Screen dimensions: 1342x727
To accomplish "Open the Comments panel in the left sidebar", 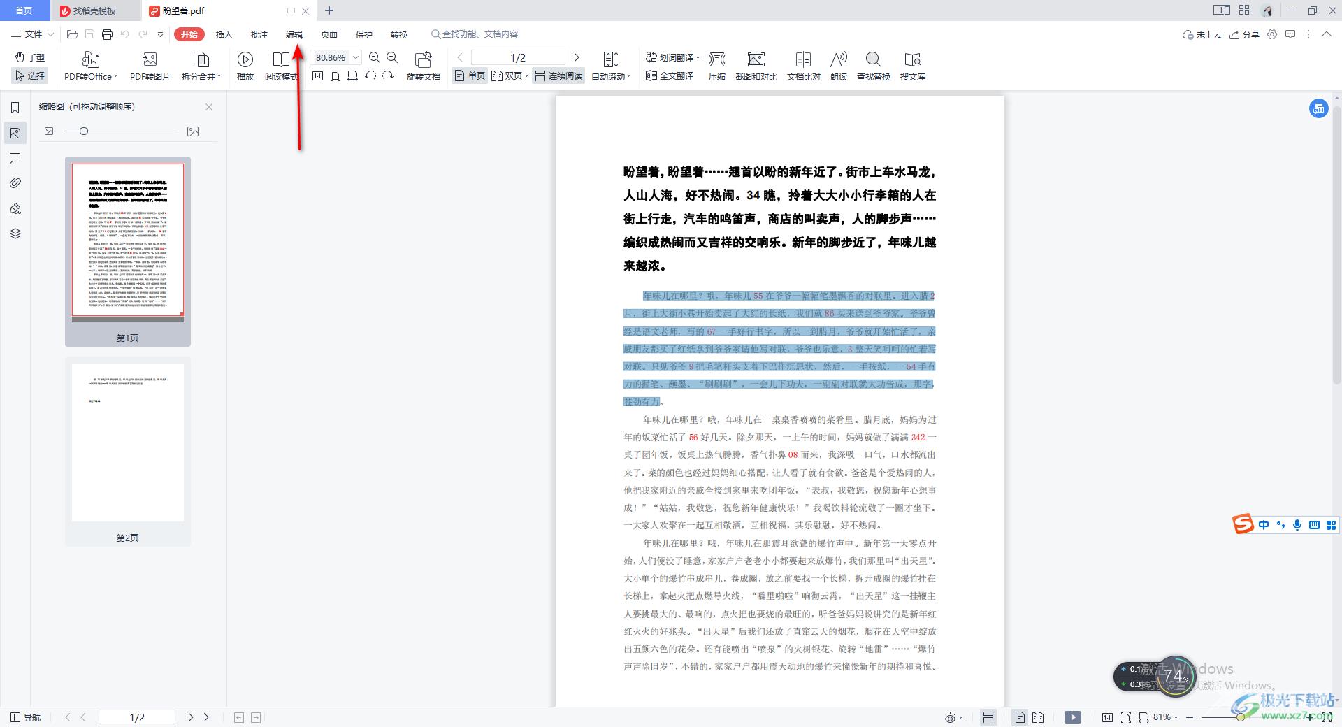I will click(15, 158).
